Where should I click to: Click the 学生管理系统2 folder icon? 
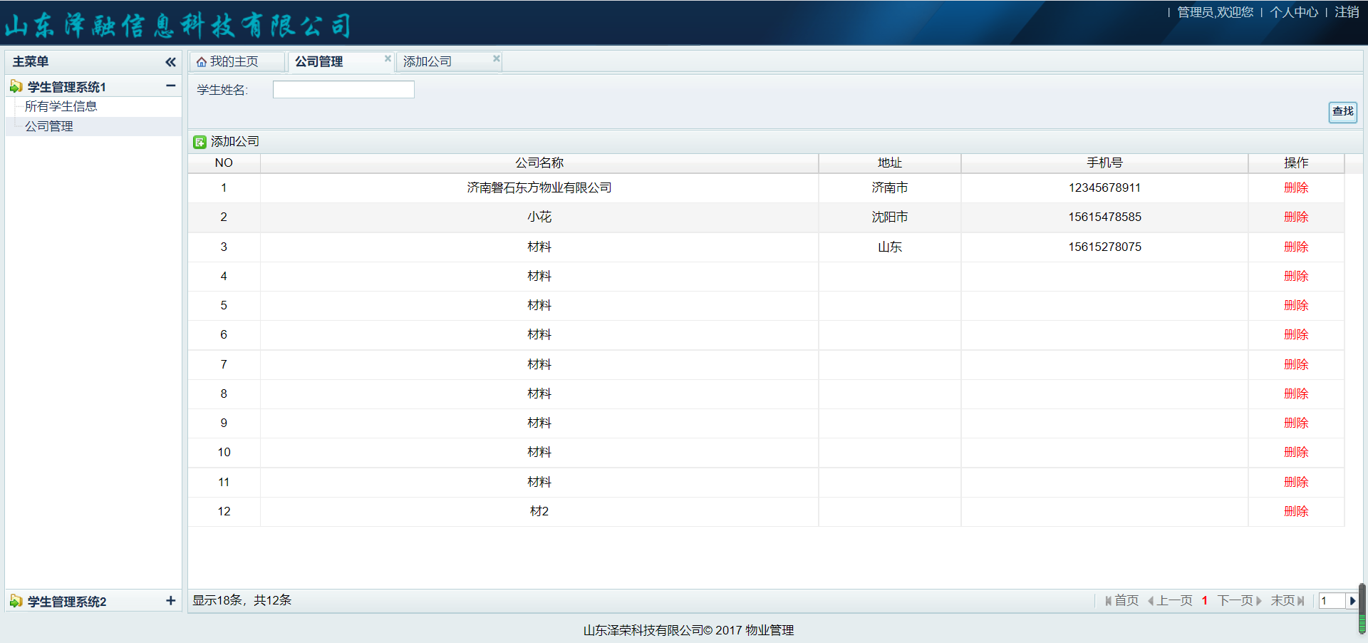[16, 602]
